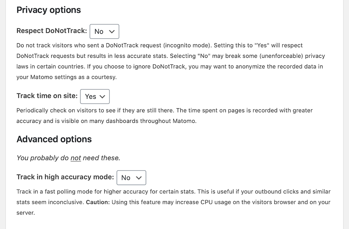This screenshot has width=349, height=229.
Task: Click the "Track in high accuracy mode:" label
Action: click(65, 177)
